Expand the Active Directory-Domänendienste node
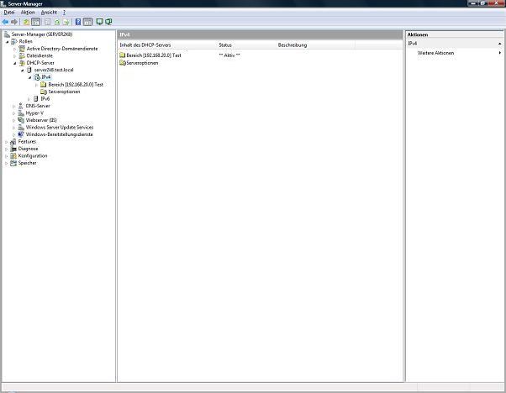The width and height of the screenshot is (506, 393). pyautogui.click(x=15, y=49)
